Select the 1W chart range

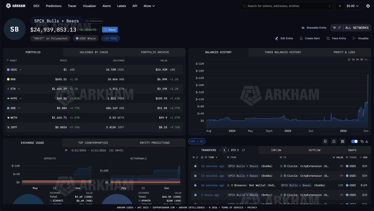click(x=353, y=59)
